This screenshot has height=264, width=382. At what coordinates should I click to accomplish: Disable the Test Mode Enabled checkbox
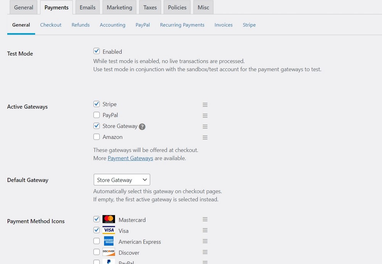tap(97, 51)
